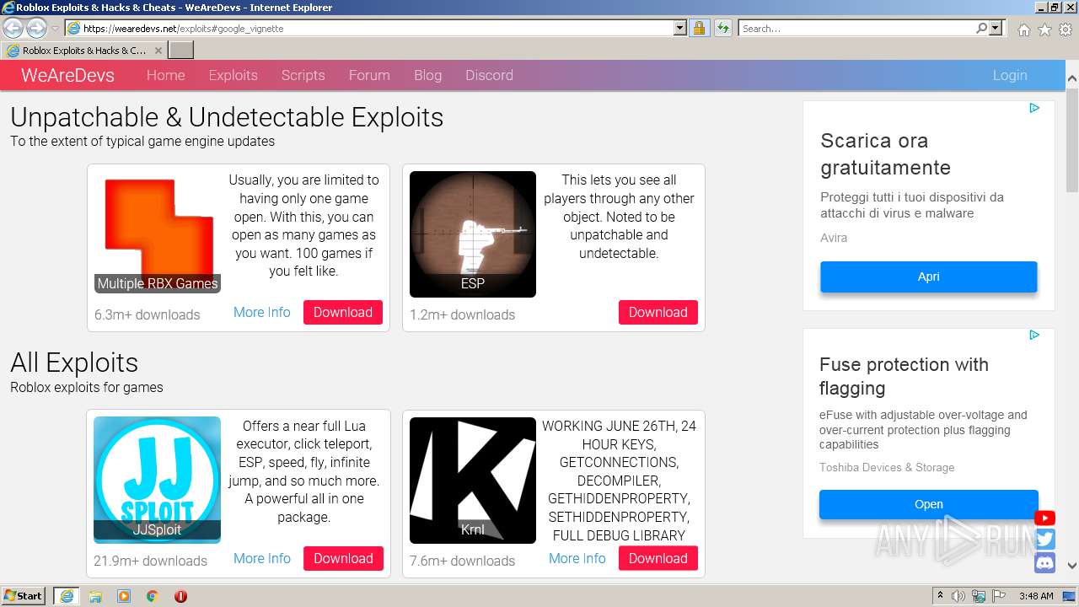Click the vertical scrollbar thumb

point(1071,141)
